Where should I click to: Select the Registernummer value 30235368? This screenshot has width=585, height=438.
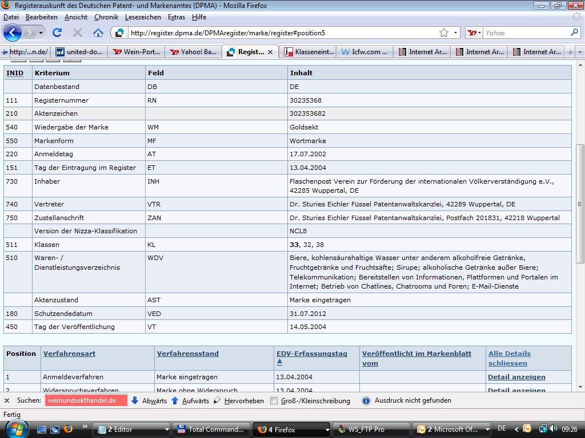coord(305,100)
